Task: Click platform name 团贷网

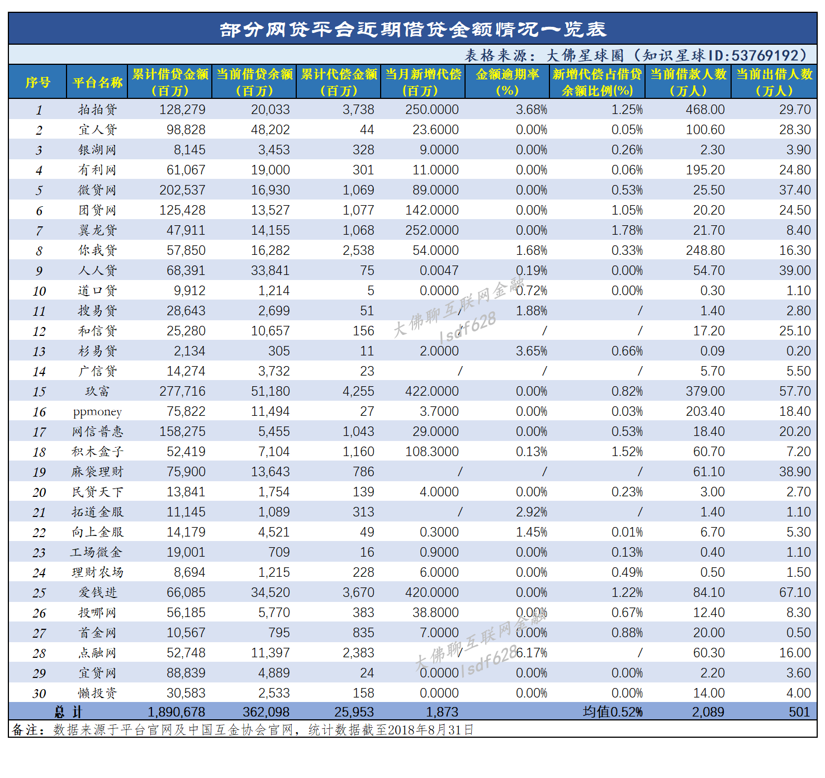Action: [x=97, y=210]
